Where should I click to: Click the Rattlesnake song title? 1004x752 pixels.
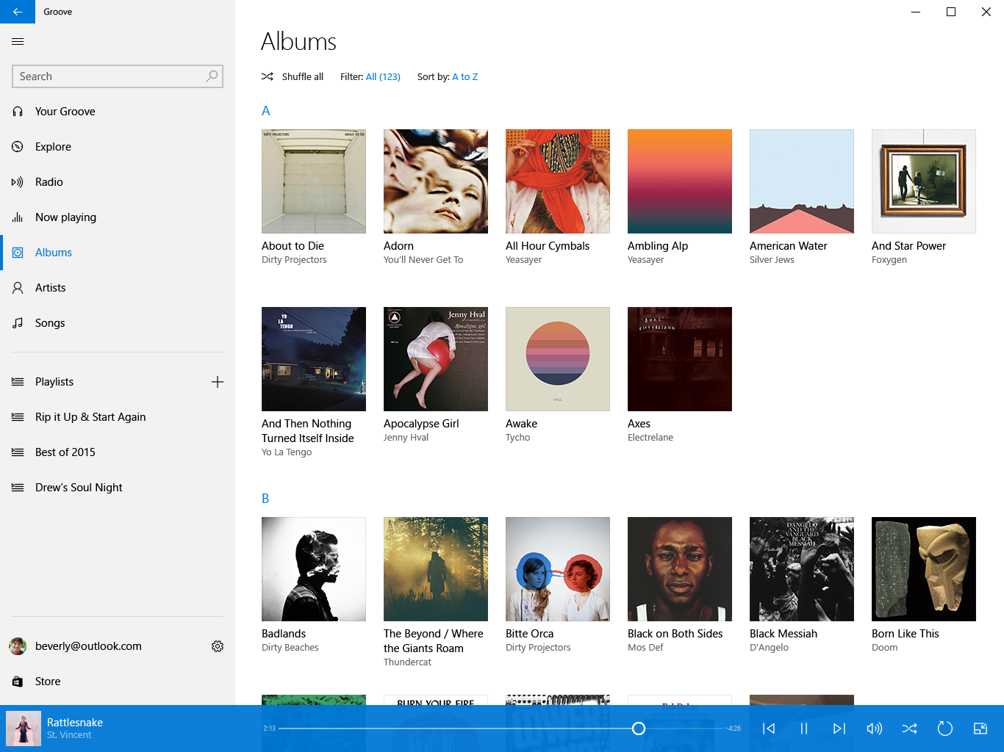tap(75, 723)
